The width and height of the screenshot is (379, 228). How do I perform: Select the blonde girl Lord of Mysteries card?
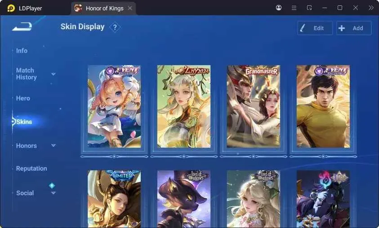click(x=253, y=199)
